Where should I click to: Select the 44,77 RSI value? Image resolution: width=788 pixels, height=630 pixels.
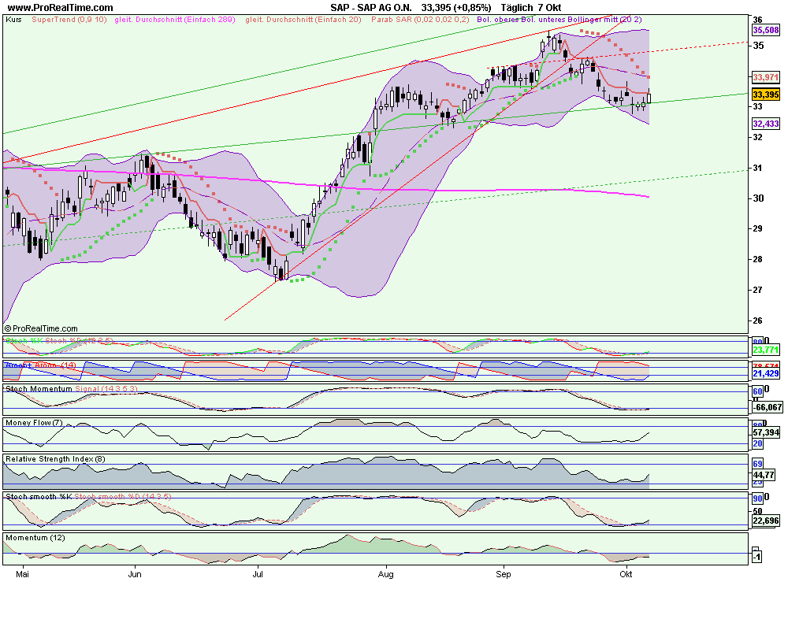[x=764, y=475]
